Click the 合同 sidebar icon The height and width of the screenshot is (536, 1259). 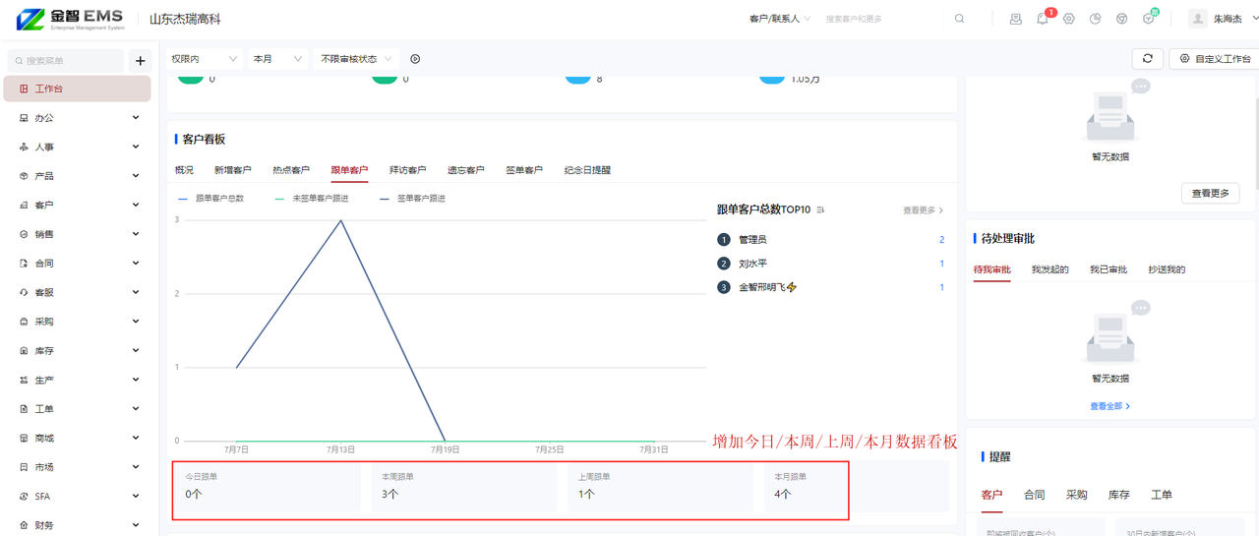click(x=24, y=264)
